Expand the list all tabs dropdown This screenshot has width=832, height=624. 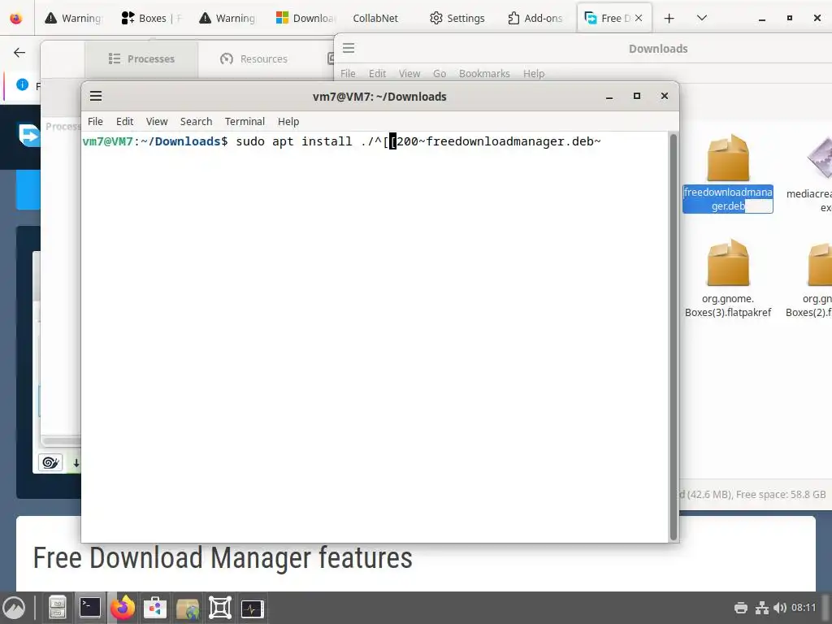(701, 19)
